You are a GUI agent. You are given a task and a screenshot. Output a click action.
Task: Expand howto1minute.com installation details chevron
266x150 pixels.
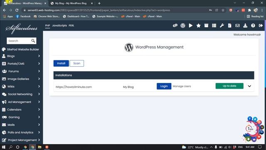[249, 86]
